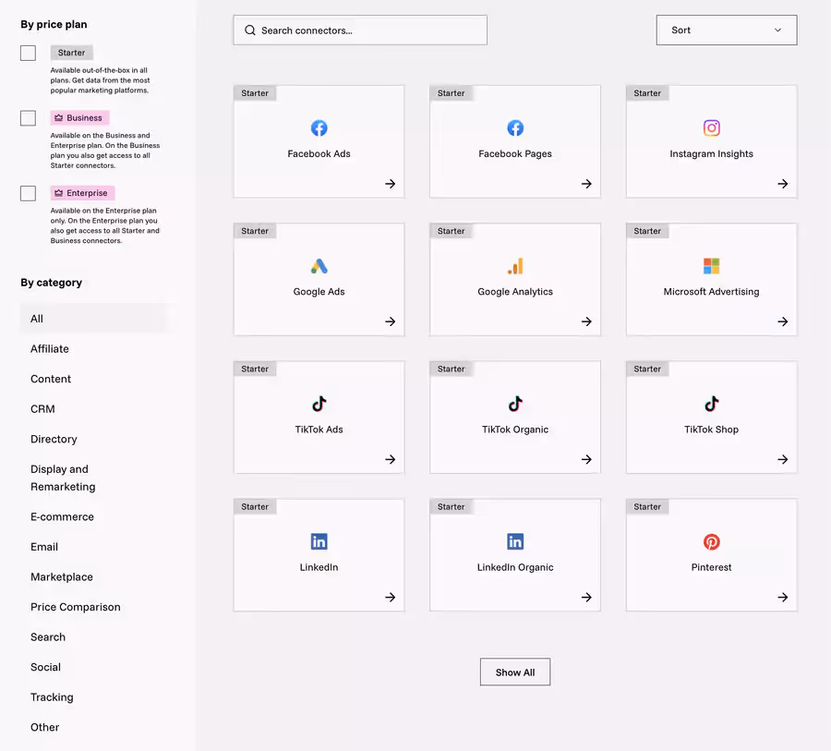Viewport: 831px width, 751px height.
Task: Open TikTok Ads via its arrow icon
Action: coord(390,459)
